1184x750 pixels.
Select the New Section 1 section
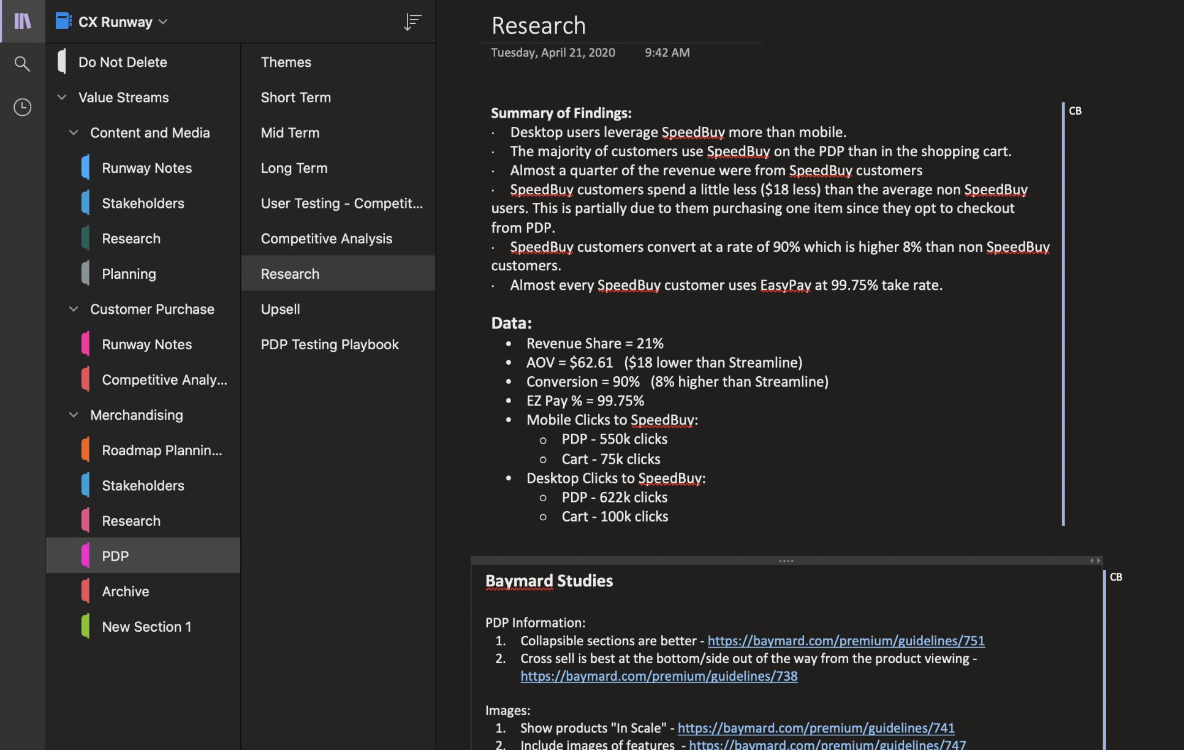coord(146,626)
